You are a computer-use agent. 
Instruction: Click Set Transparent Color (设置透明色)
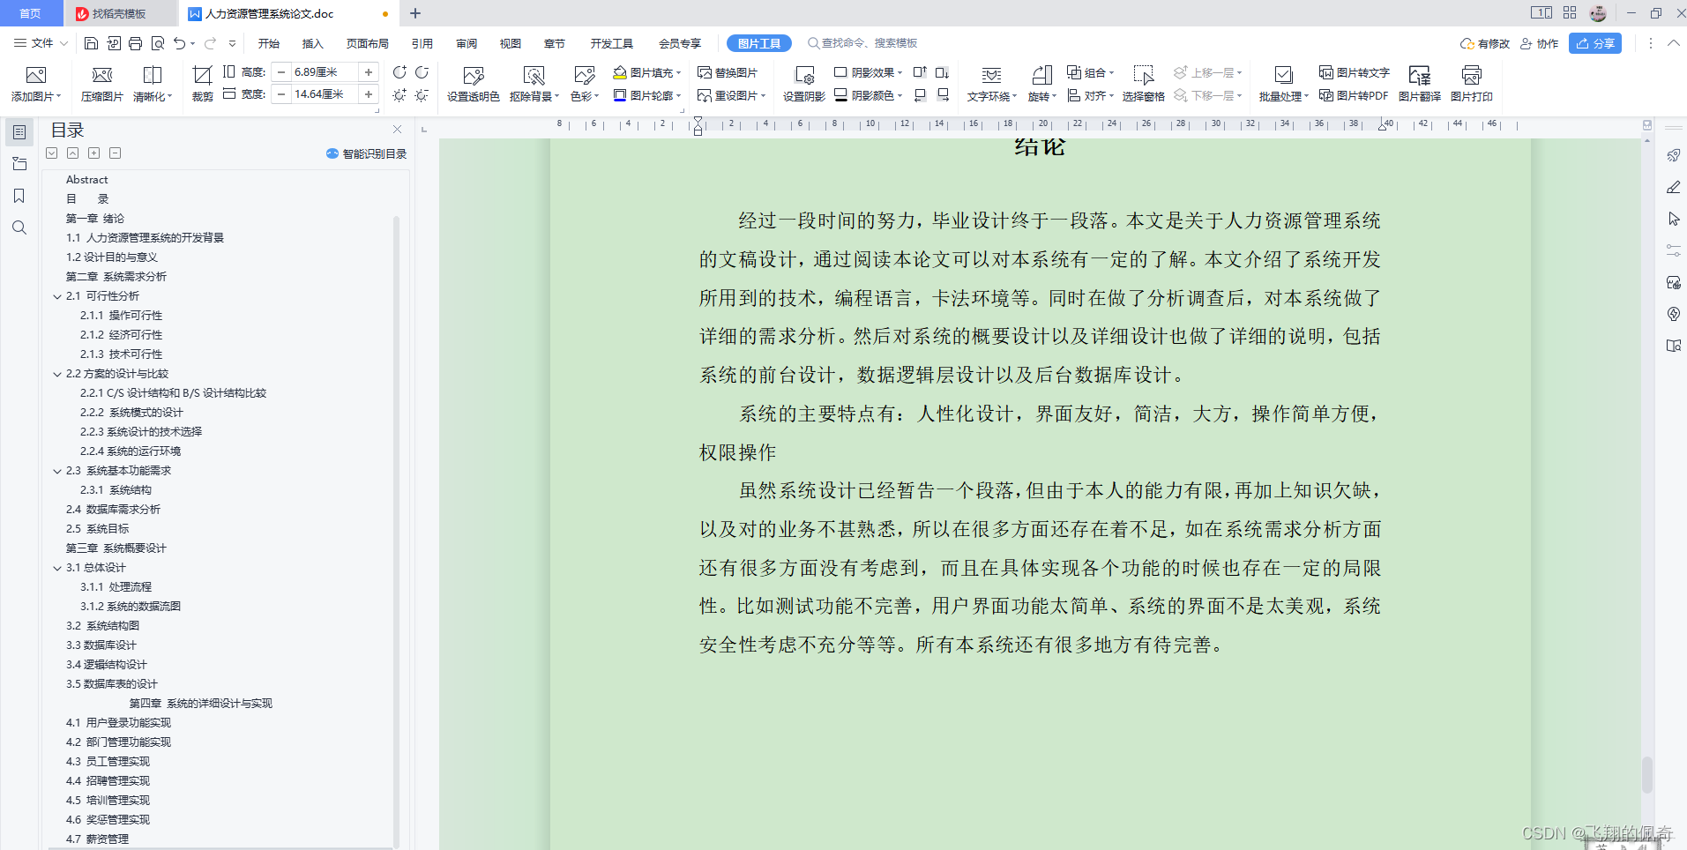[x=474, y=84]
